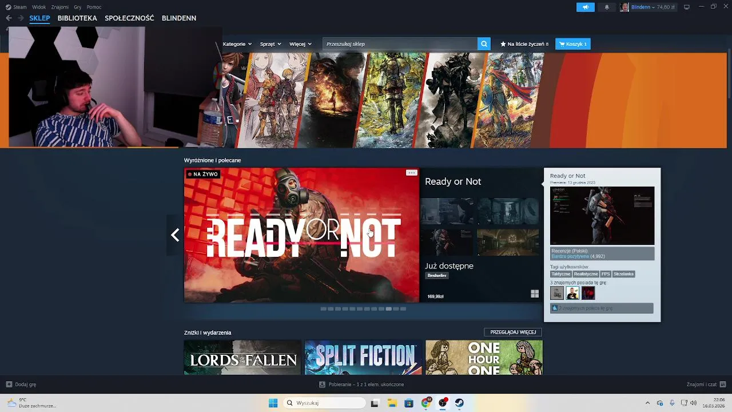Open Windows Start menu
This screenshot has width=732, height=412.
click(x=273, y=403)
